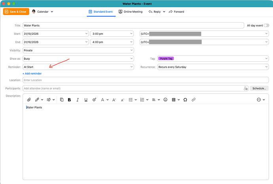
Task: Click the paste clipboard icon
Action: point(62,100)
